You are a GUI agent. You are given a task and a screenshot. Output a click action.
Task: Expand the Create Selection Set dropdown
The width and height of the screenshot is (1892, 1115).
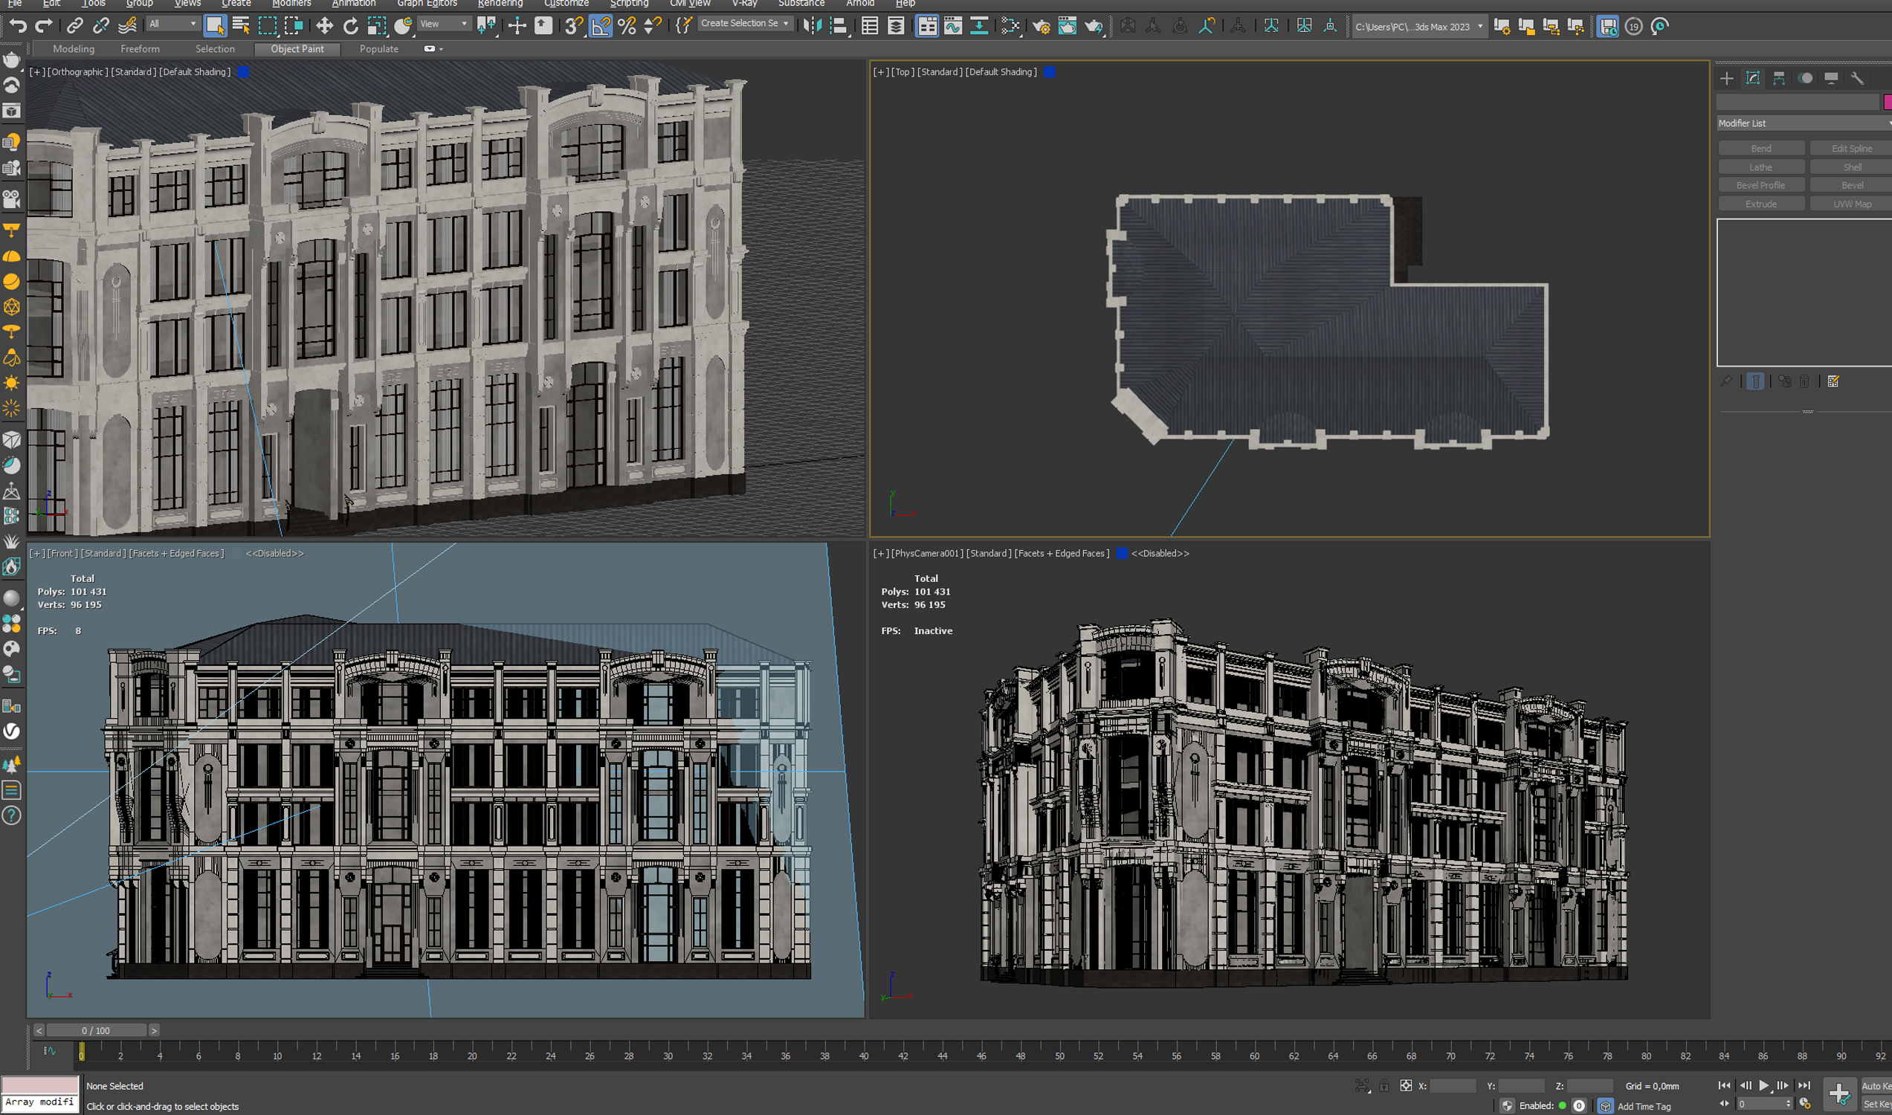[746, 23]
